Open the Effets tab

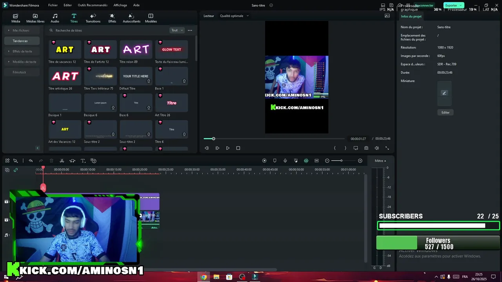112,18
